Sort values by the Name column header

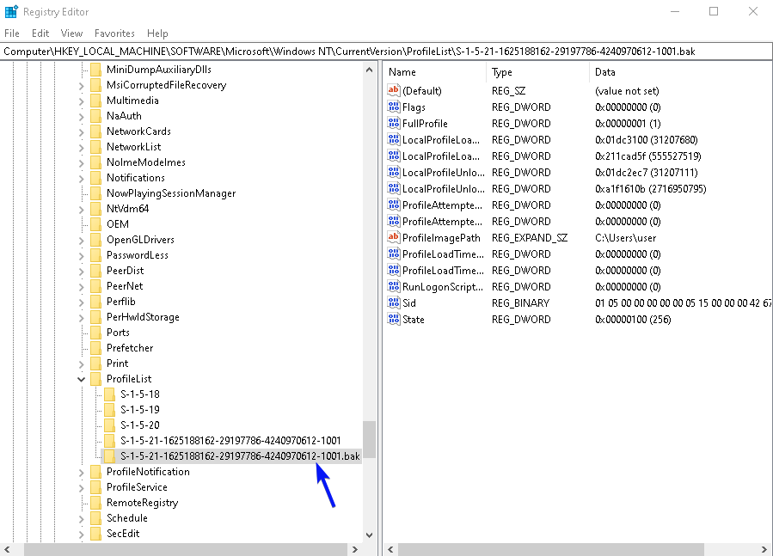(x=434, y=72)
